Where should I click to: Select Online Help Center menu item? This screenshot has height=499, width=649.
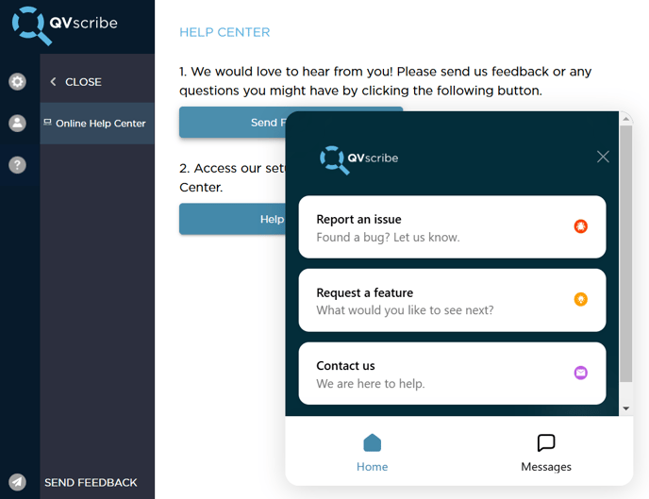(x=97, y=124)
